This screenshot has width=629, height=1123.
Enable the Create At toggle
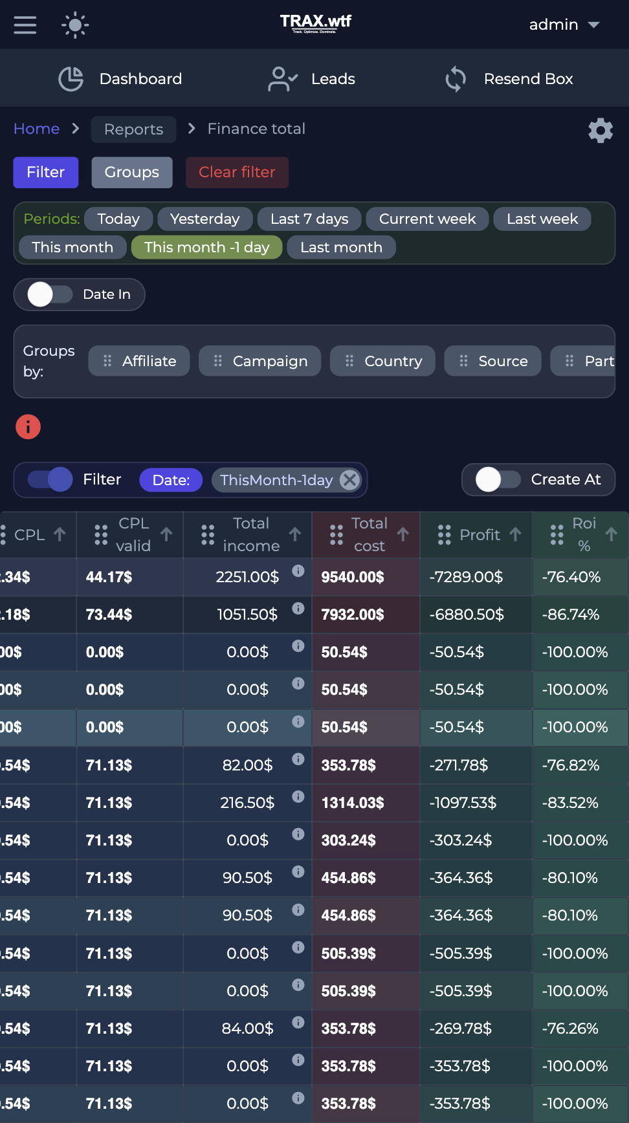(498, 479)
